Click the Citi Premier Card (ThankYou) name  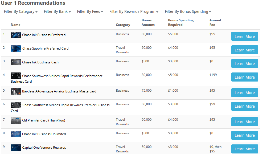[44, 120]
